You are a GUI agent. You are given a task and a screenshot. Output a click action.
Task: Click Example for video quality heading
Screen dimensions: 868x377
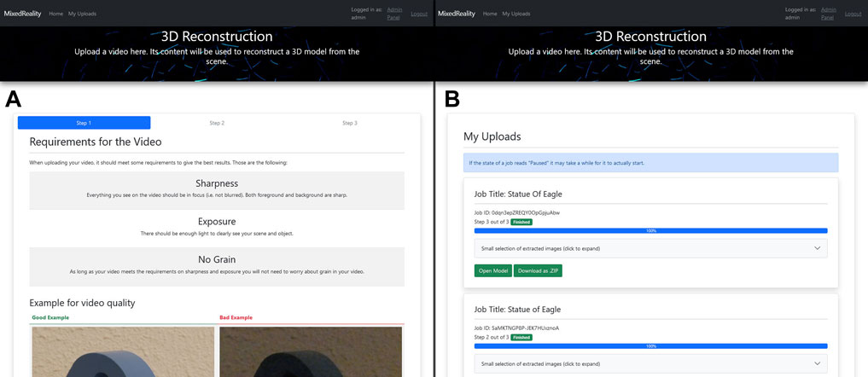[x=82, y=303]
